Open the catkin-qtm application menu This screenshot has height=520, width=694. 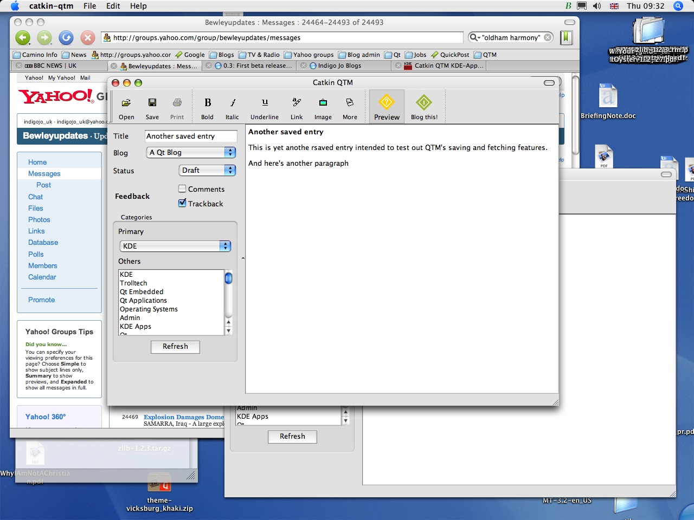51,6
